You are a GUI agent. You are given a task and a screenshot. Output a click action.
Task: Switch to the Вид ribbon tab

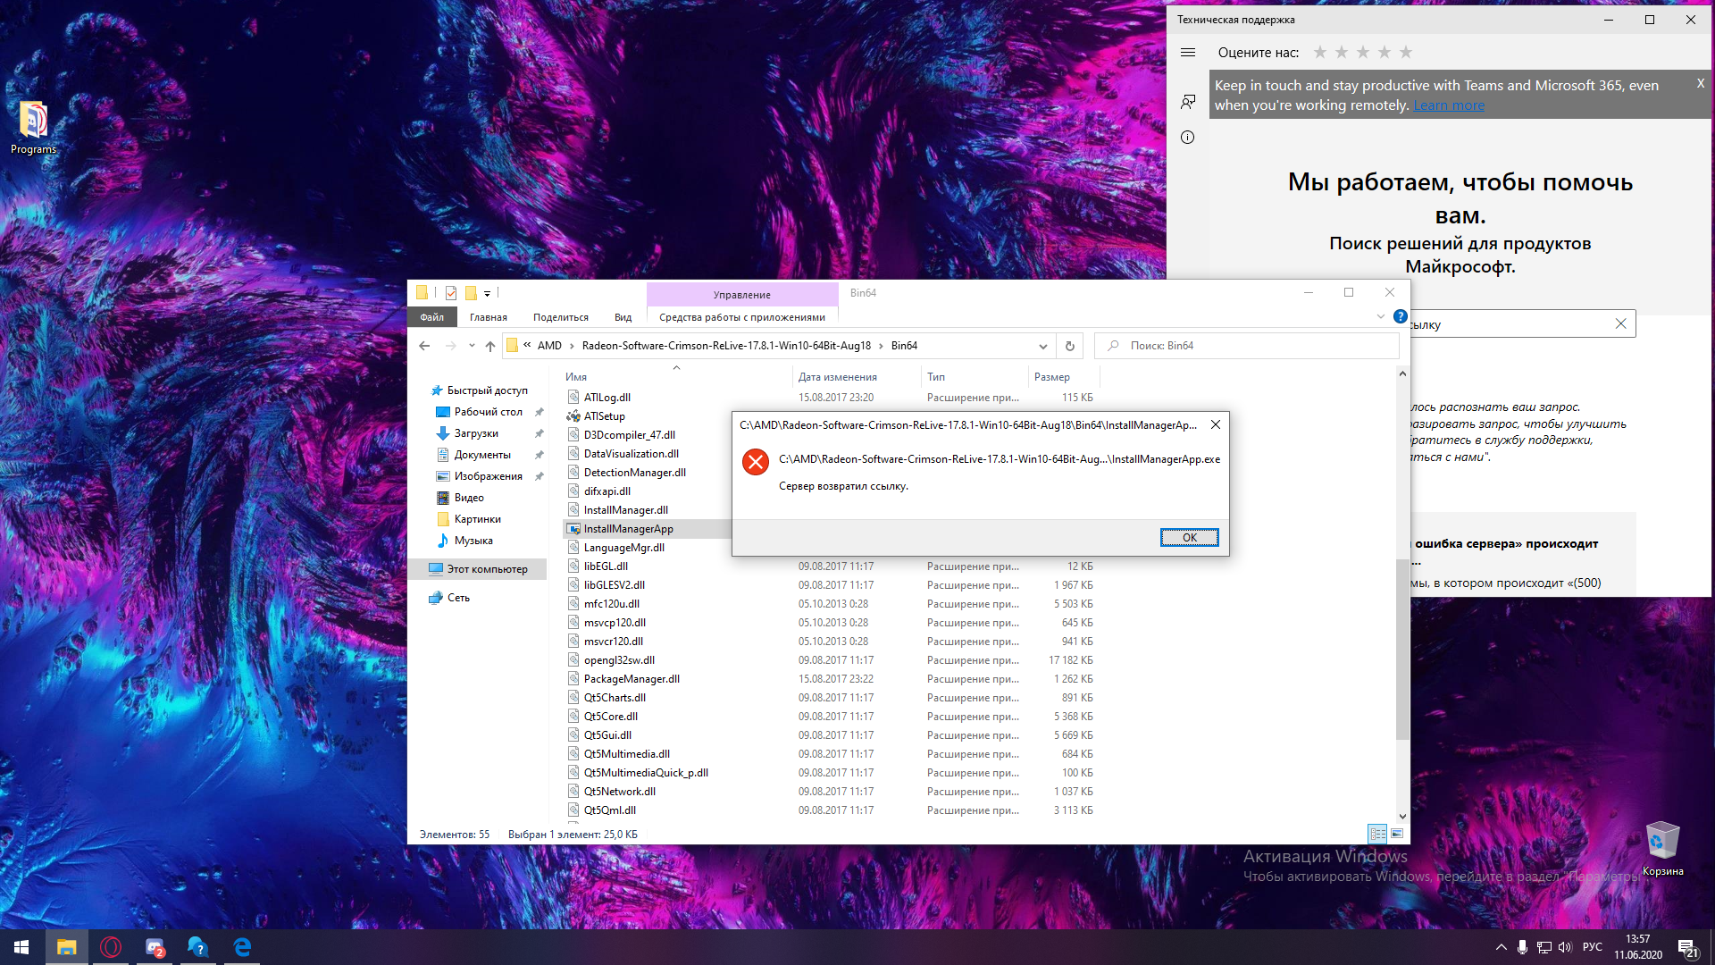tap(623, 317)
